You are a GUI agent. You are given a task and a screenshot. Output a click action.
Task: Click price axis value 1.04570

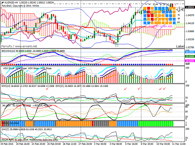pos(190,15)
